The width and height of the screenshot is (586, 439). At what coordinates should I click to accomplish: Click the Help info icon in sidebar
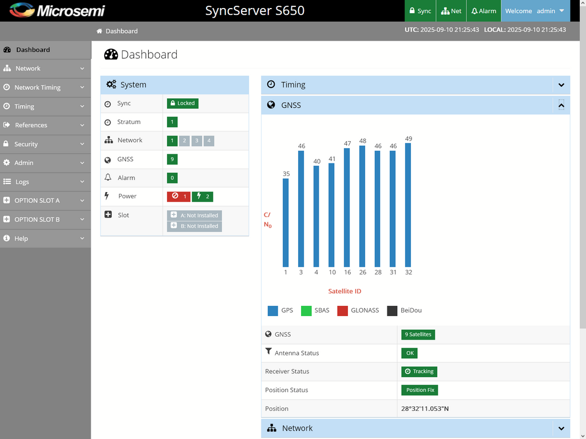tap(6, 238)
